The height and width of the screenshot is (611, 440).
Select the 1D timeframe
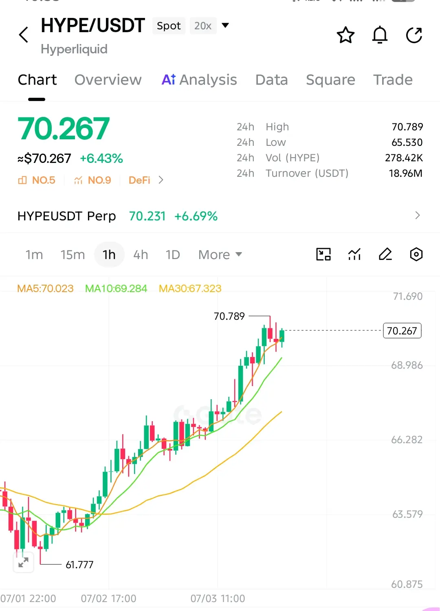click(173, 255)
